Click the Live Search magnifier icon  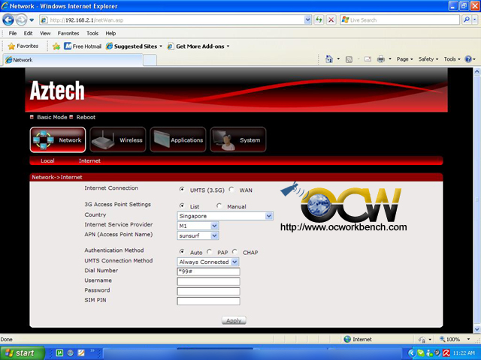(x=466, y=20)
